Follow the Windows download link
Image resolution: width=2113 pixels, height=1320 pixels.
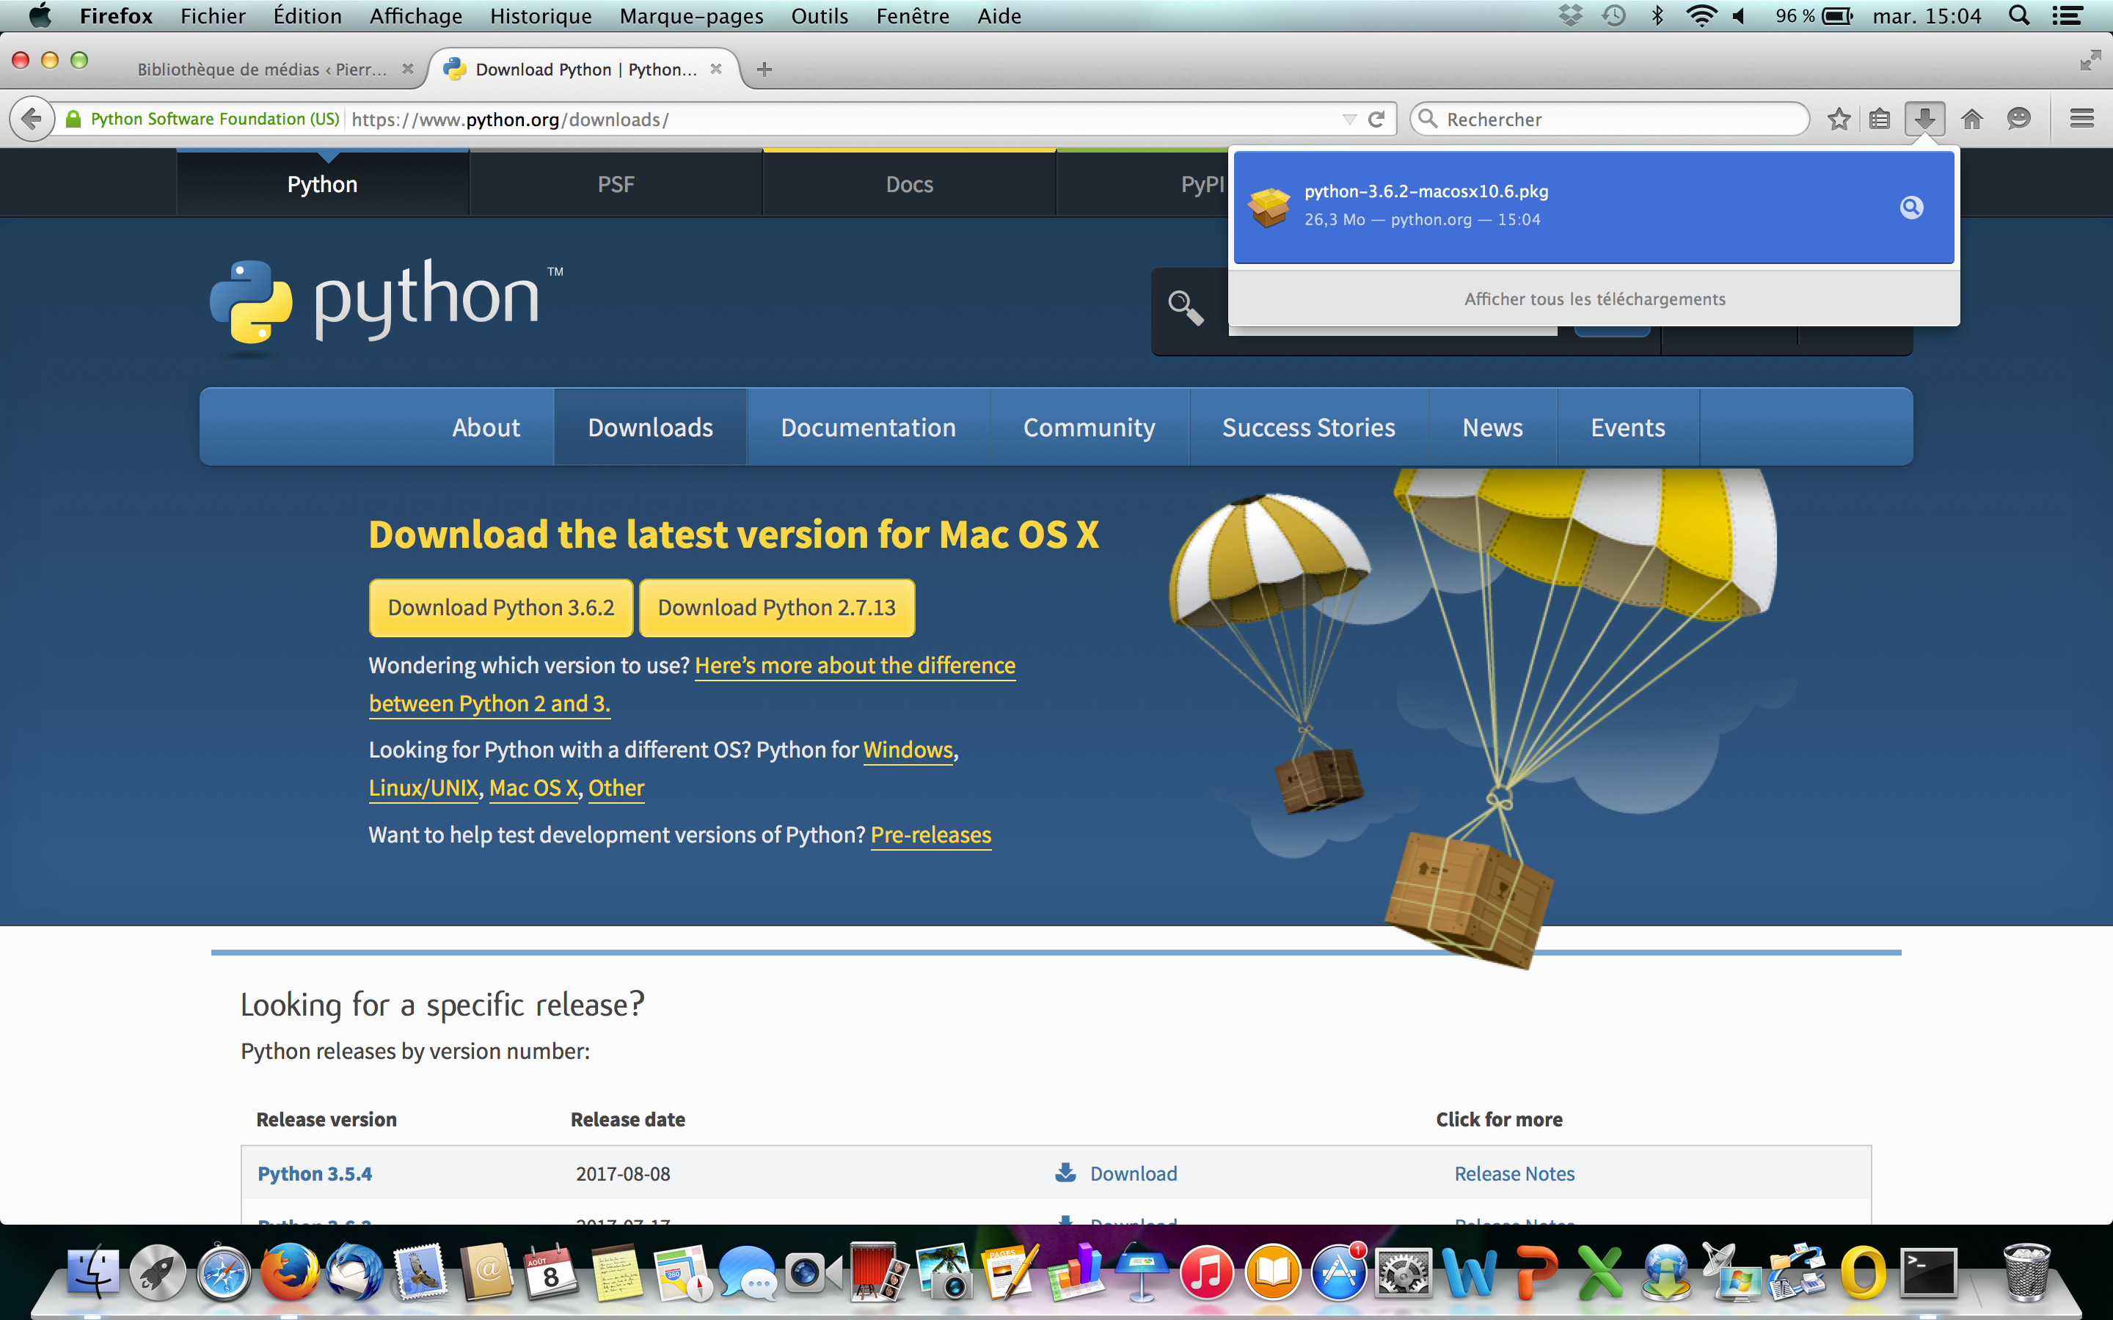coord(908,750)
